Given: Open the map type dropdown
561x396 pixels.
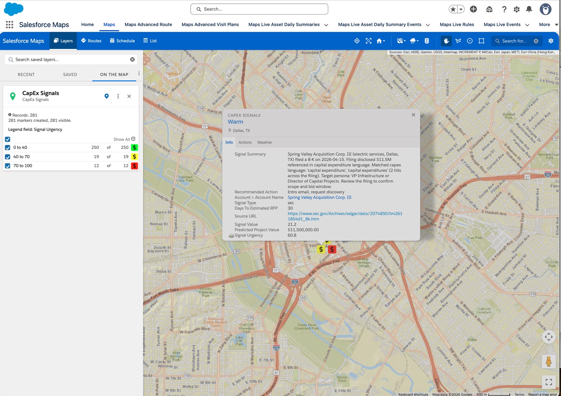Looking at the screenshot, I should [401, 41].
